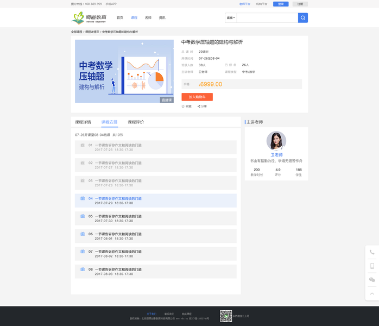The width and height of the screenshot is (379, 326).
Task: Open lesson 07 title dated 2017-08-02
Action: [118, 252]
